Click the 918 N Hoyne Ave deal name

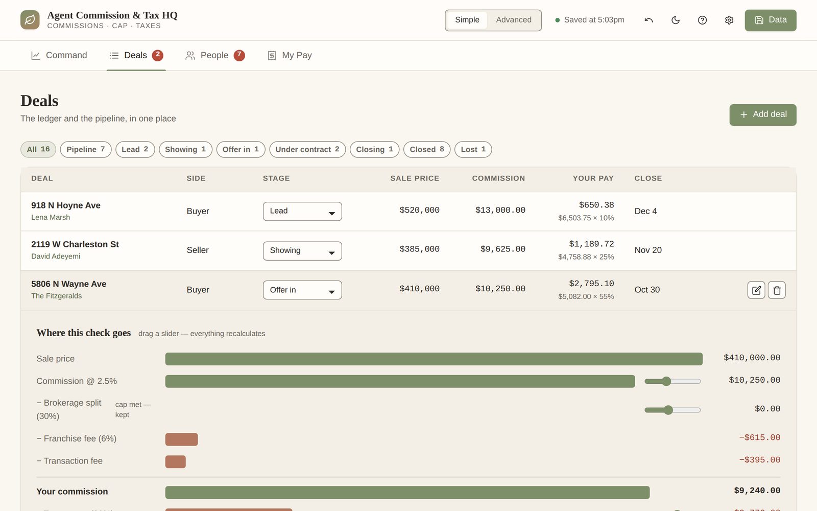[66, 205]
